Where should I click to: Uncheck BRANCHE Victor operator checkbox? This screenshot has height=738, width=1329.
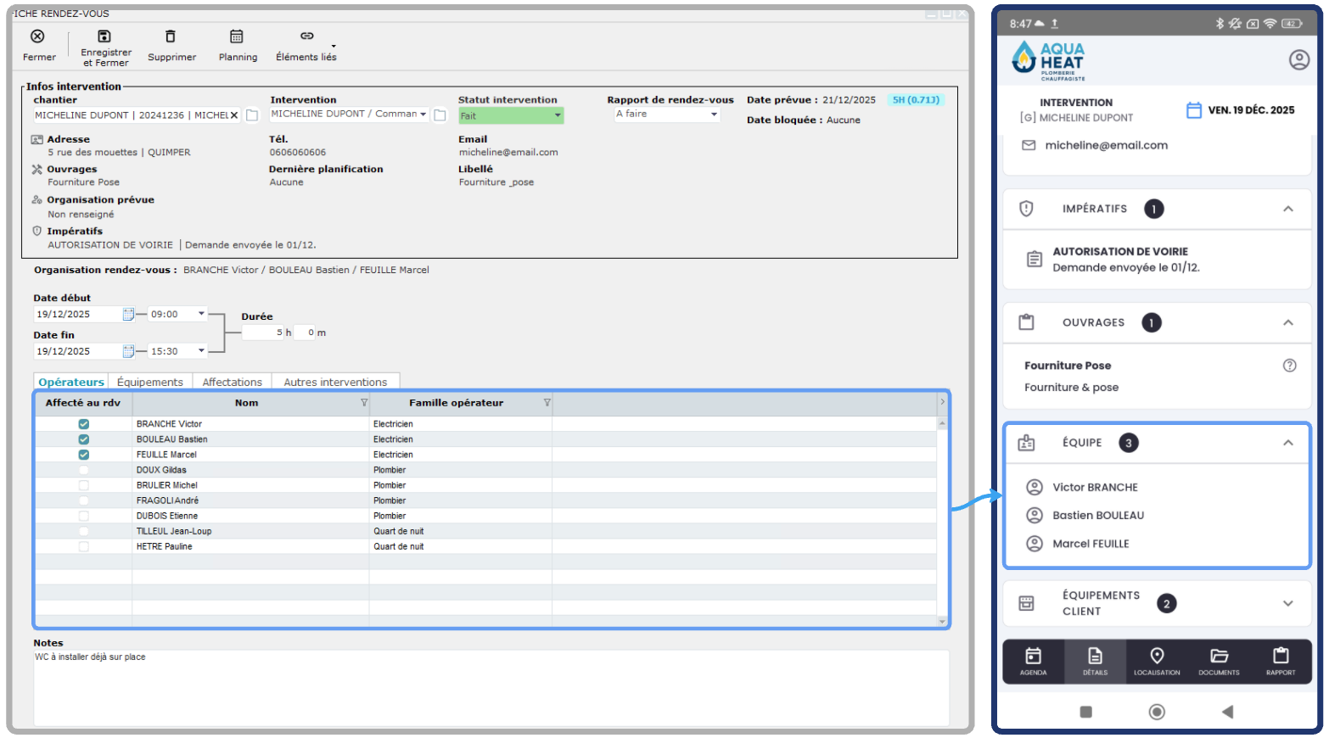[83, 424]
